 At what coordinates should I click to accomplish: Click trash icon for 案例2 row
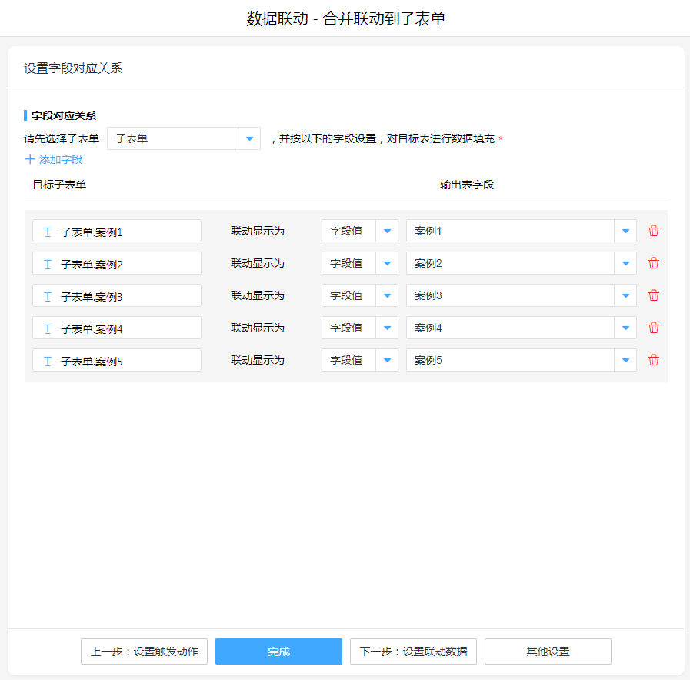click(x=654, y=263)
